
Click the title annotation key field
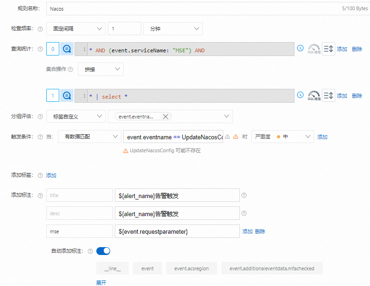tap(80, 195)
